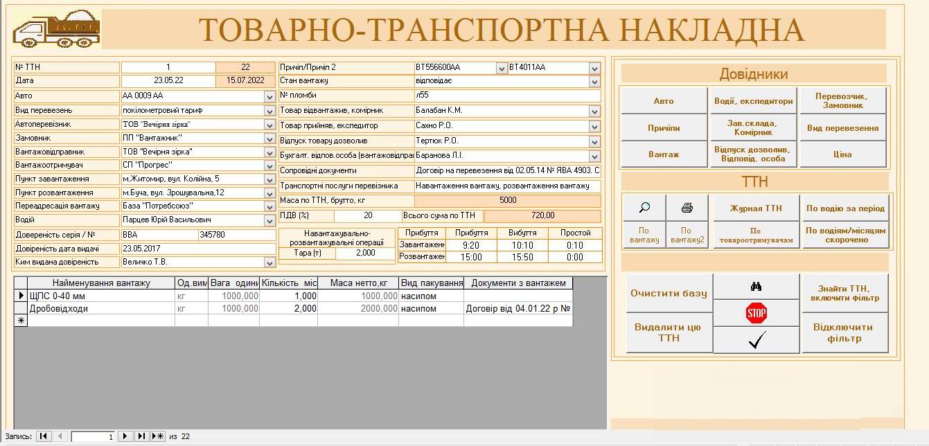Expand Вантажоотримувач dropdown
Viewport: 929px width, 446px height.
tap(269, 166)
